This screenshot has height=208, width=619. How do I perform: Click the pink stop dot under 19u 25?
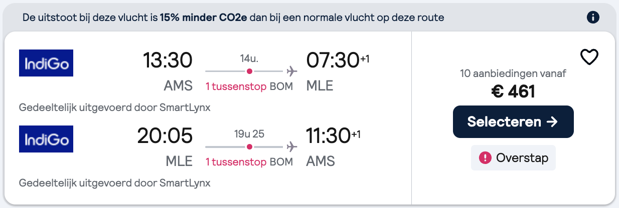tap(249, 146)
